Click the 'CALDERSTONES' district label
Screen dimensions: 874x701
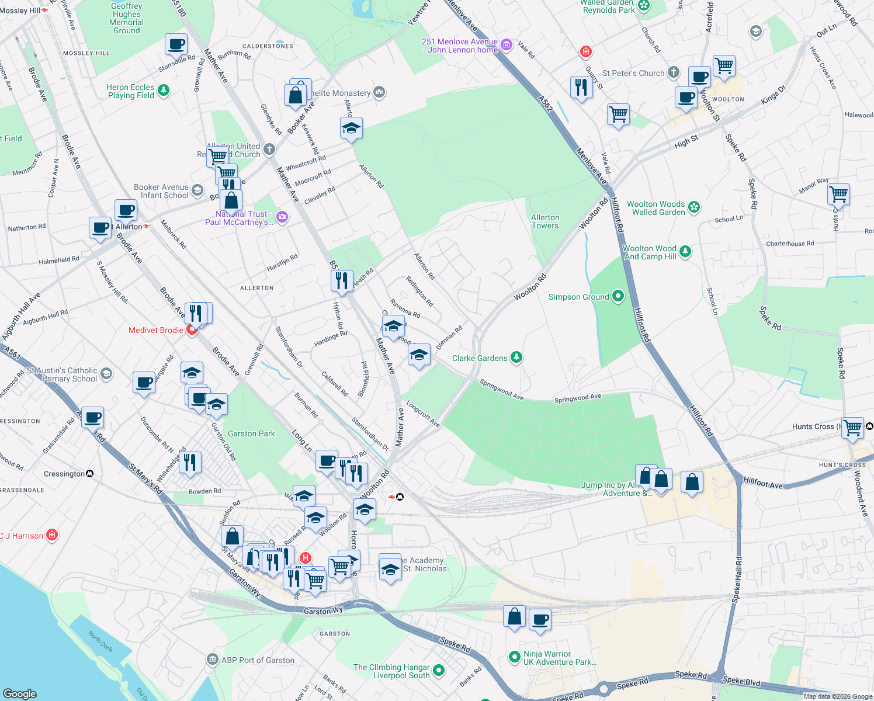(268, 46)
